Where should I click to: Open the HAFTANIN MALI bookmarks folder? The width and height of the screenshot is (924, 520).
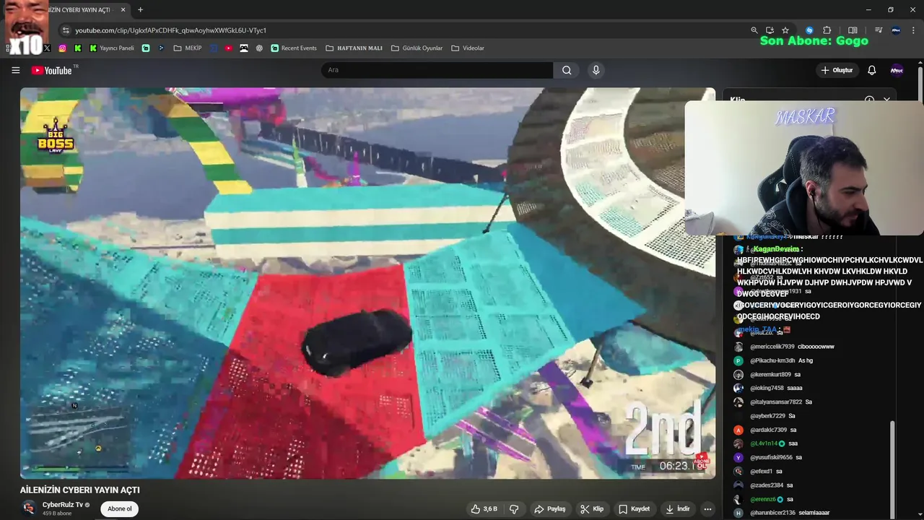click(354, 48)
